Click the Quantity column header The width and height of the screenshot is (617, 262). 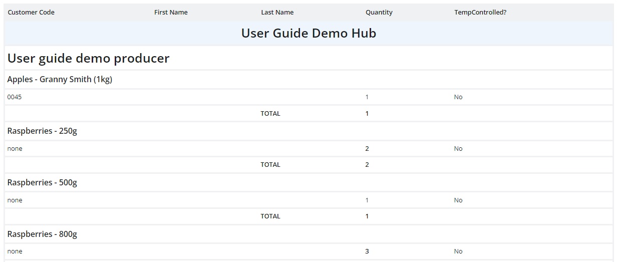point(379,13)
